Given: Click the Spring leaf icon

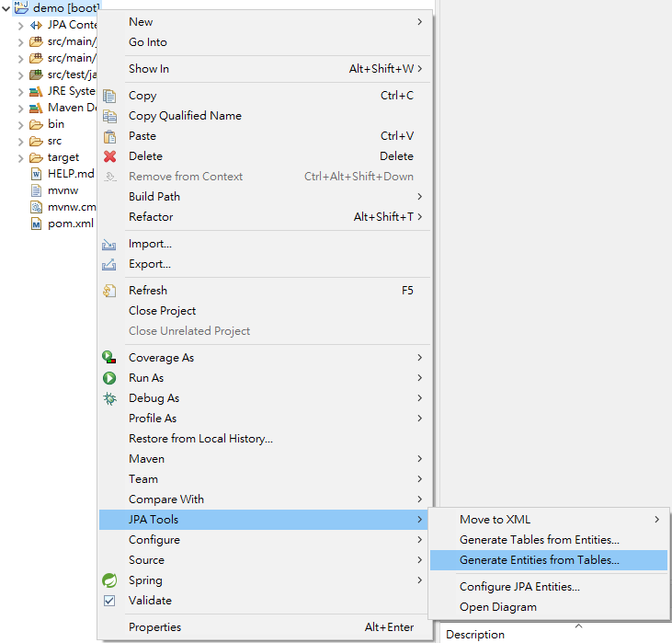Looking at the screenshot, I should pos(110,580).
